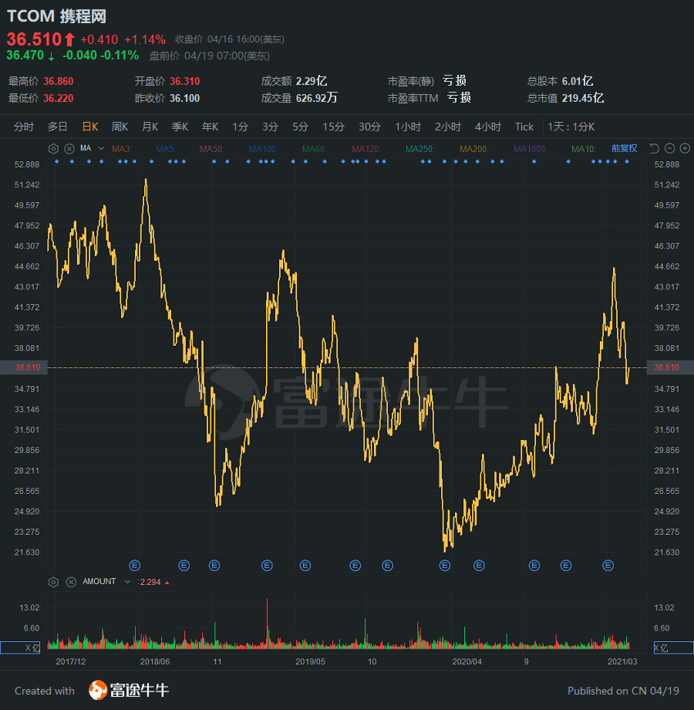Viewport: 694px width, 710px height.
Task: Open MA indicator settings gear
Action: (x=53, y=149)
